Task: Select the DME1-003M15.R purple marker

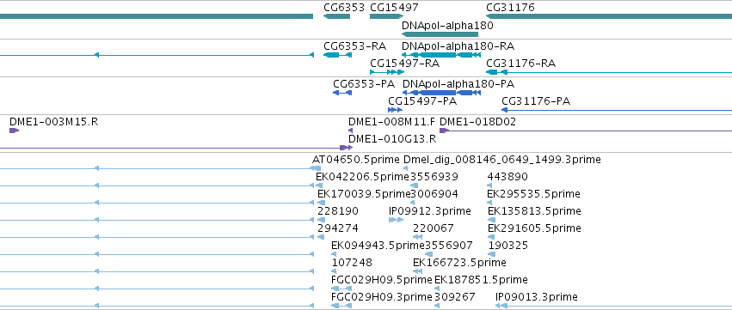Action: pos(14,131)
